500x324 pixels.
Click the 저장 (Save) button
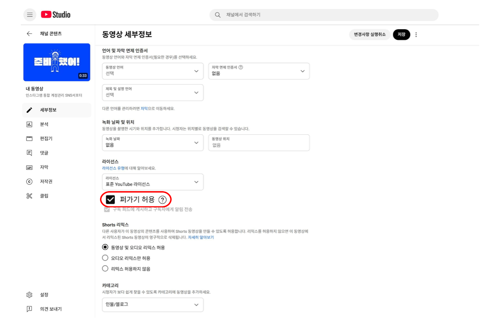click(401, 34)
